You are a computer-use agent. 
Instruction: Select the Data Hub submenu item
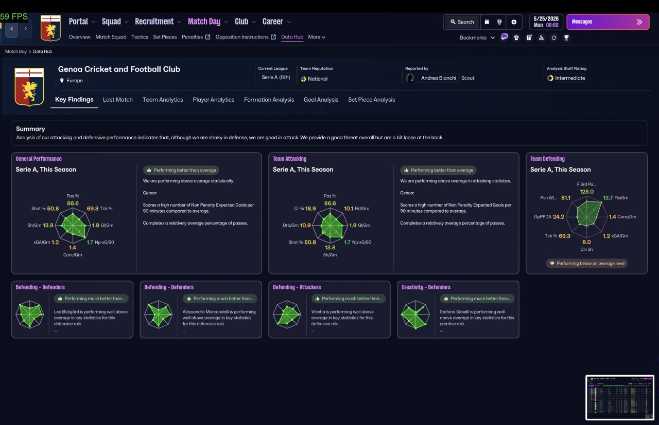pos(292,37)
